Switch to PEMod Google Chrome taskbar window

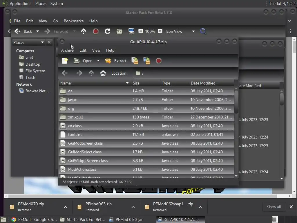[x=34, y=220]
